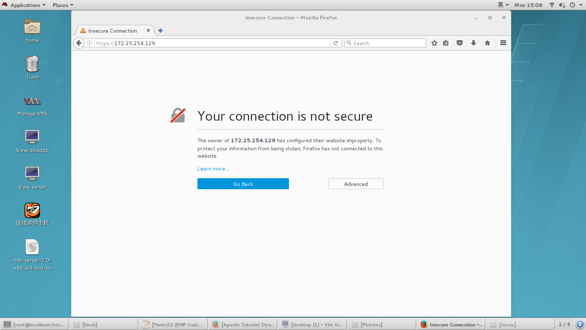Click the Red Hat logo icon
Viewport: 586px width, 330px height.
pos(5,5)
